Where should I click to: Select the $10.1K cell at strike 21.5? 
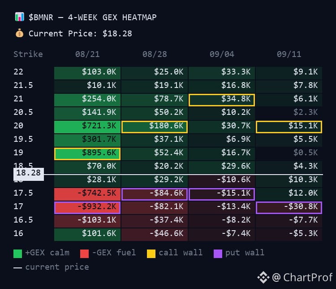tap(87, 86)
